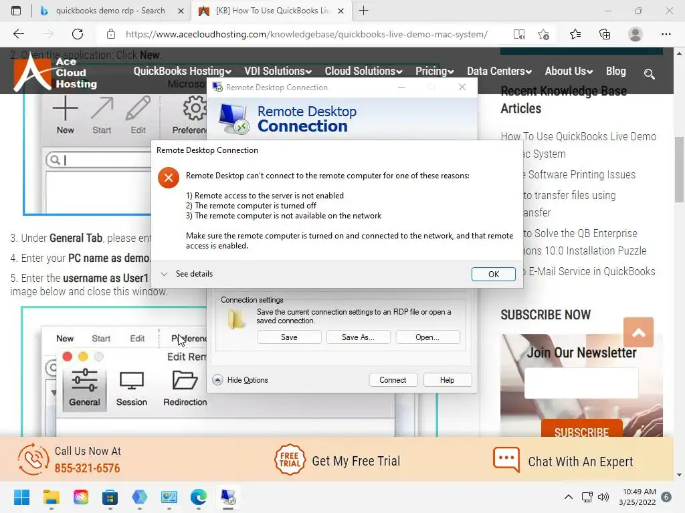Open Microsoft Store from taskbar
Viewport: 685px width, 513px height.
coord(110,497)
